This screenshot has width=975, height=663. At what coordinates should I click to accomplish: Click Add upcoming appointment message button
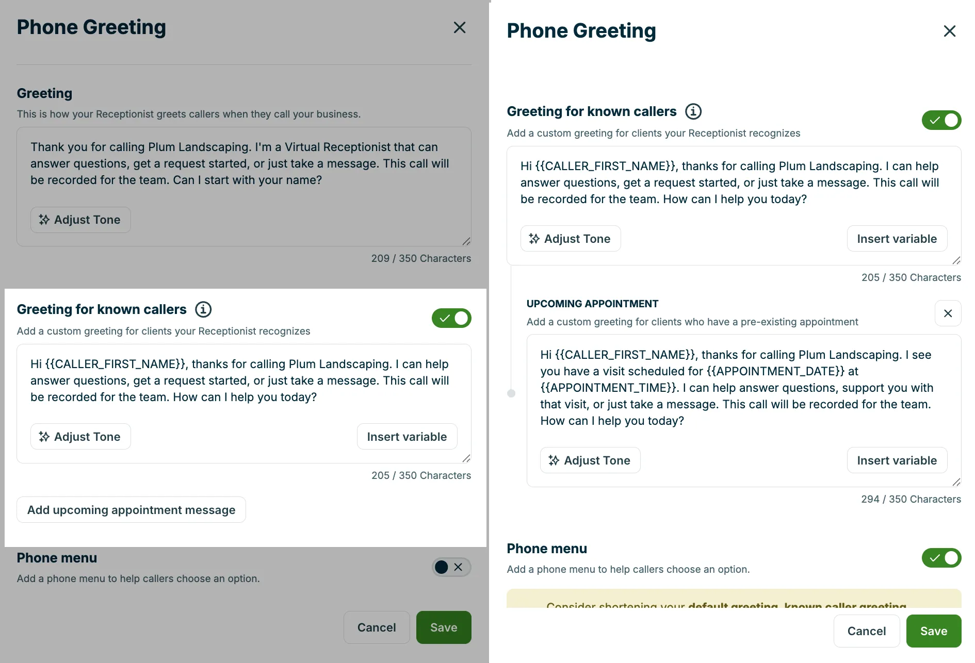pyautogui.click(x=131, y=510)
